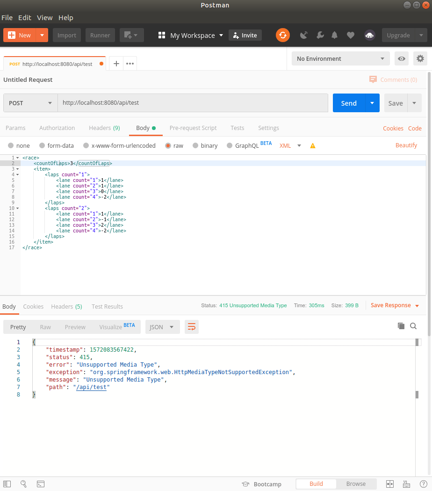Open the New button dropdown arrow

pyautogui.click(x=42, y=35)
